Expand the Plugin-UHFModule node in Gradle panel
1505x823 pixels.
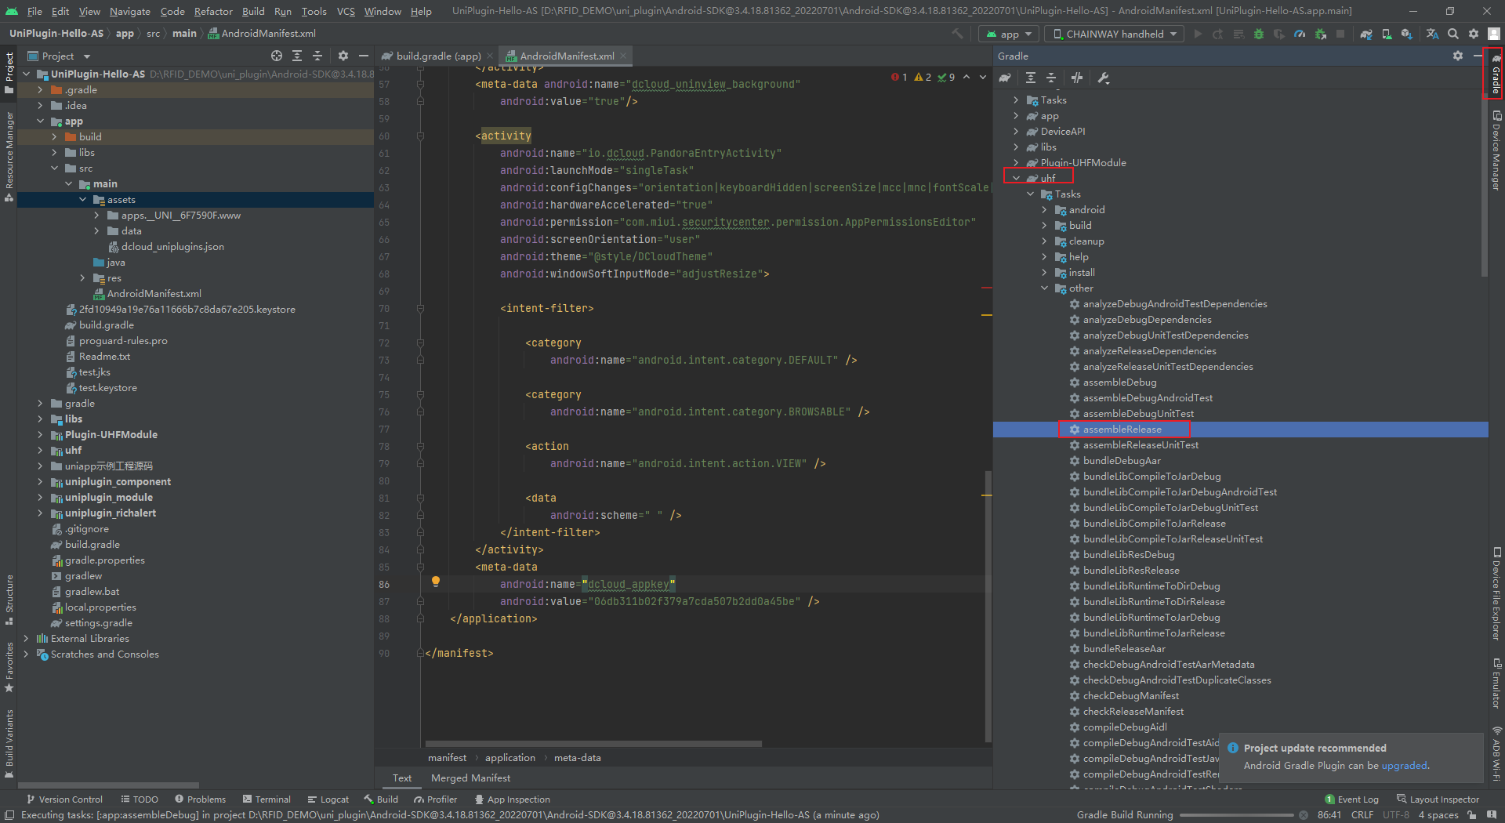coord(1016,163)
